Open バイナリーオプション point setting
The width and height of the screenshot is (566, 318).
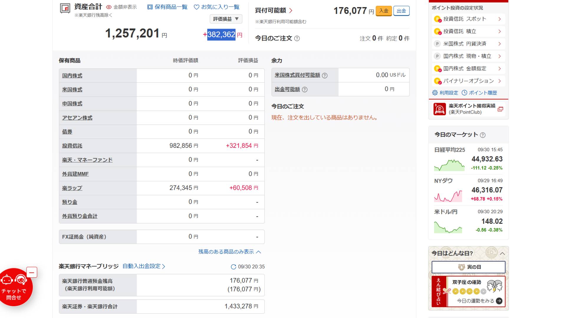pyautogui.click(x=468, y=81)
